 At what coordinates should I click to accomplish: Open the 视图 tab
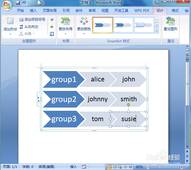[105, 11]
